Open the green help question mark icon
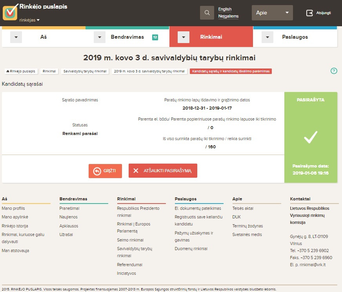Image resolution: width=342 pixels, height=292 pixels. pos(334,71)
